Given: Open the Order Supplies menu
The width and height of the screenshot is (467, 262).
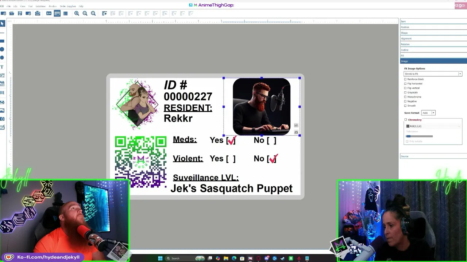Looking at the screenshot, I should (x=67, y=6).
